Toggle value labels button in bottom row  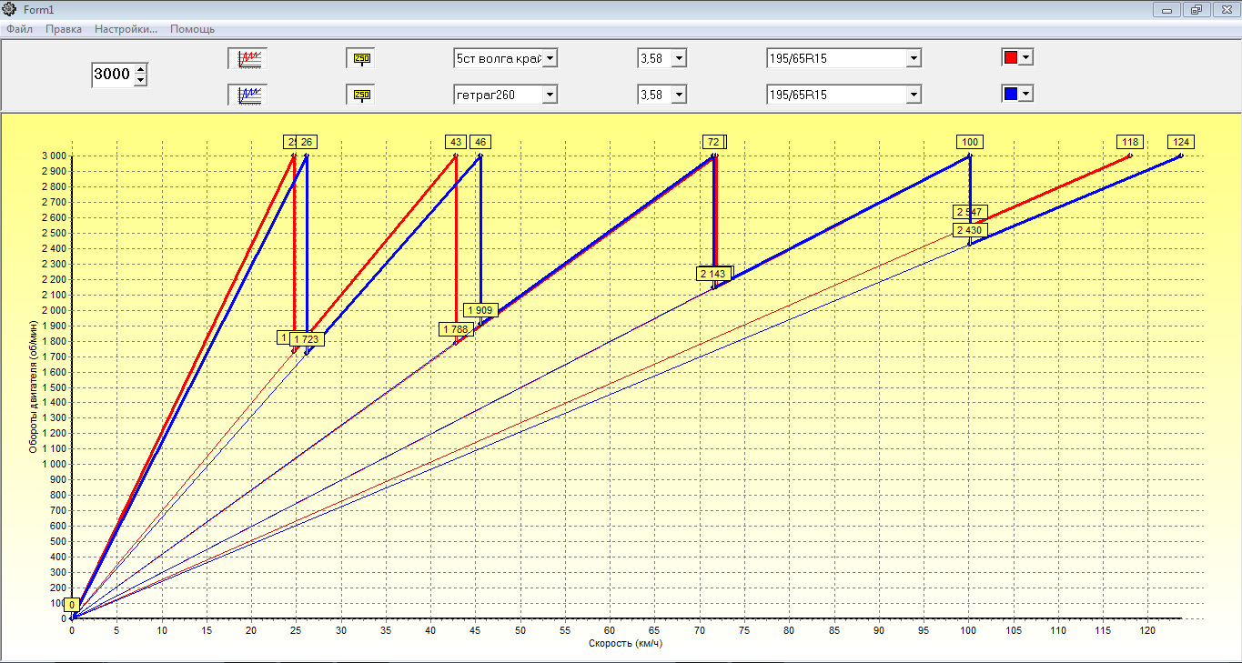361,94
